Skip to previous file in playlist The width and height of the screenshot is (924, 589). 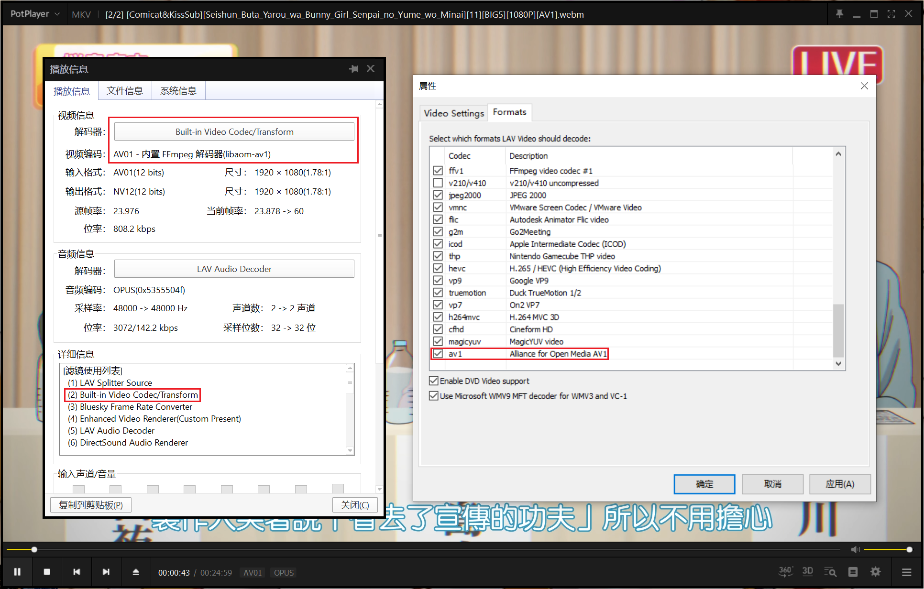pyautogui.click(x=77, y=572)
